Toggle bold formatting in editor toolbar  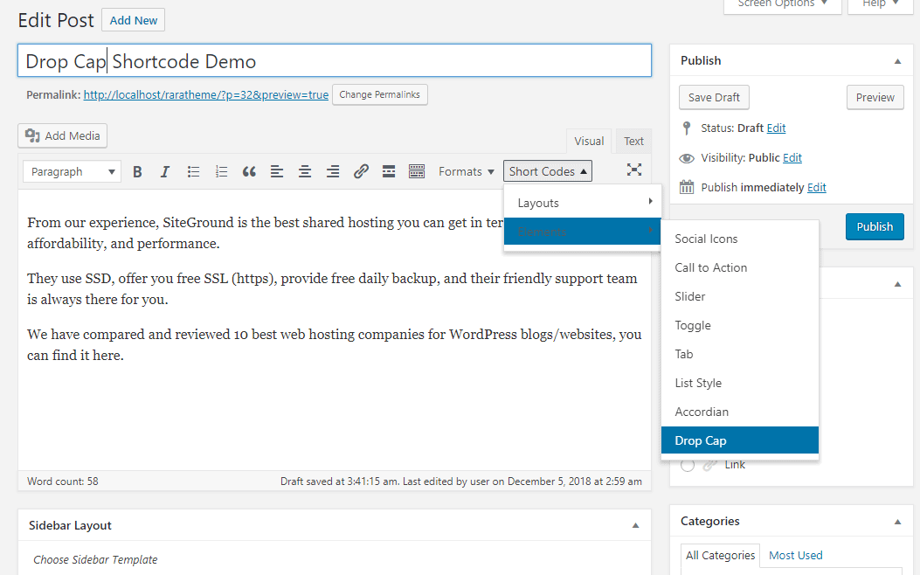tap(137, 172)
